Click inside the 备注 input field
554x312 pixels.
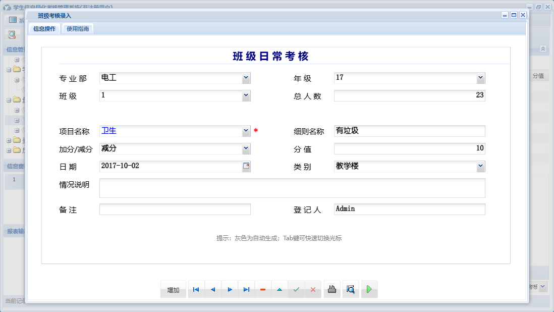pos(174,209)
